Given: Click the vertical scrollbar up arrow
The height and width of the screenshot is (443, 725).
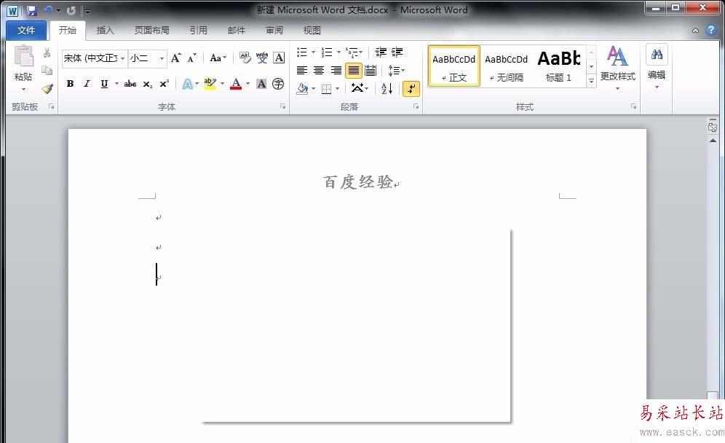Looking at the screenshot, I should [x=713, y=141].
